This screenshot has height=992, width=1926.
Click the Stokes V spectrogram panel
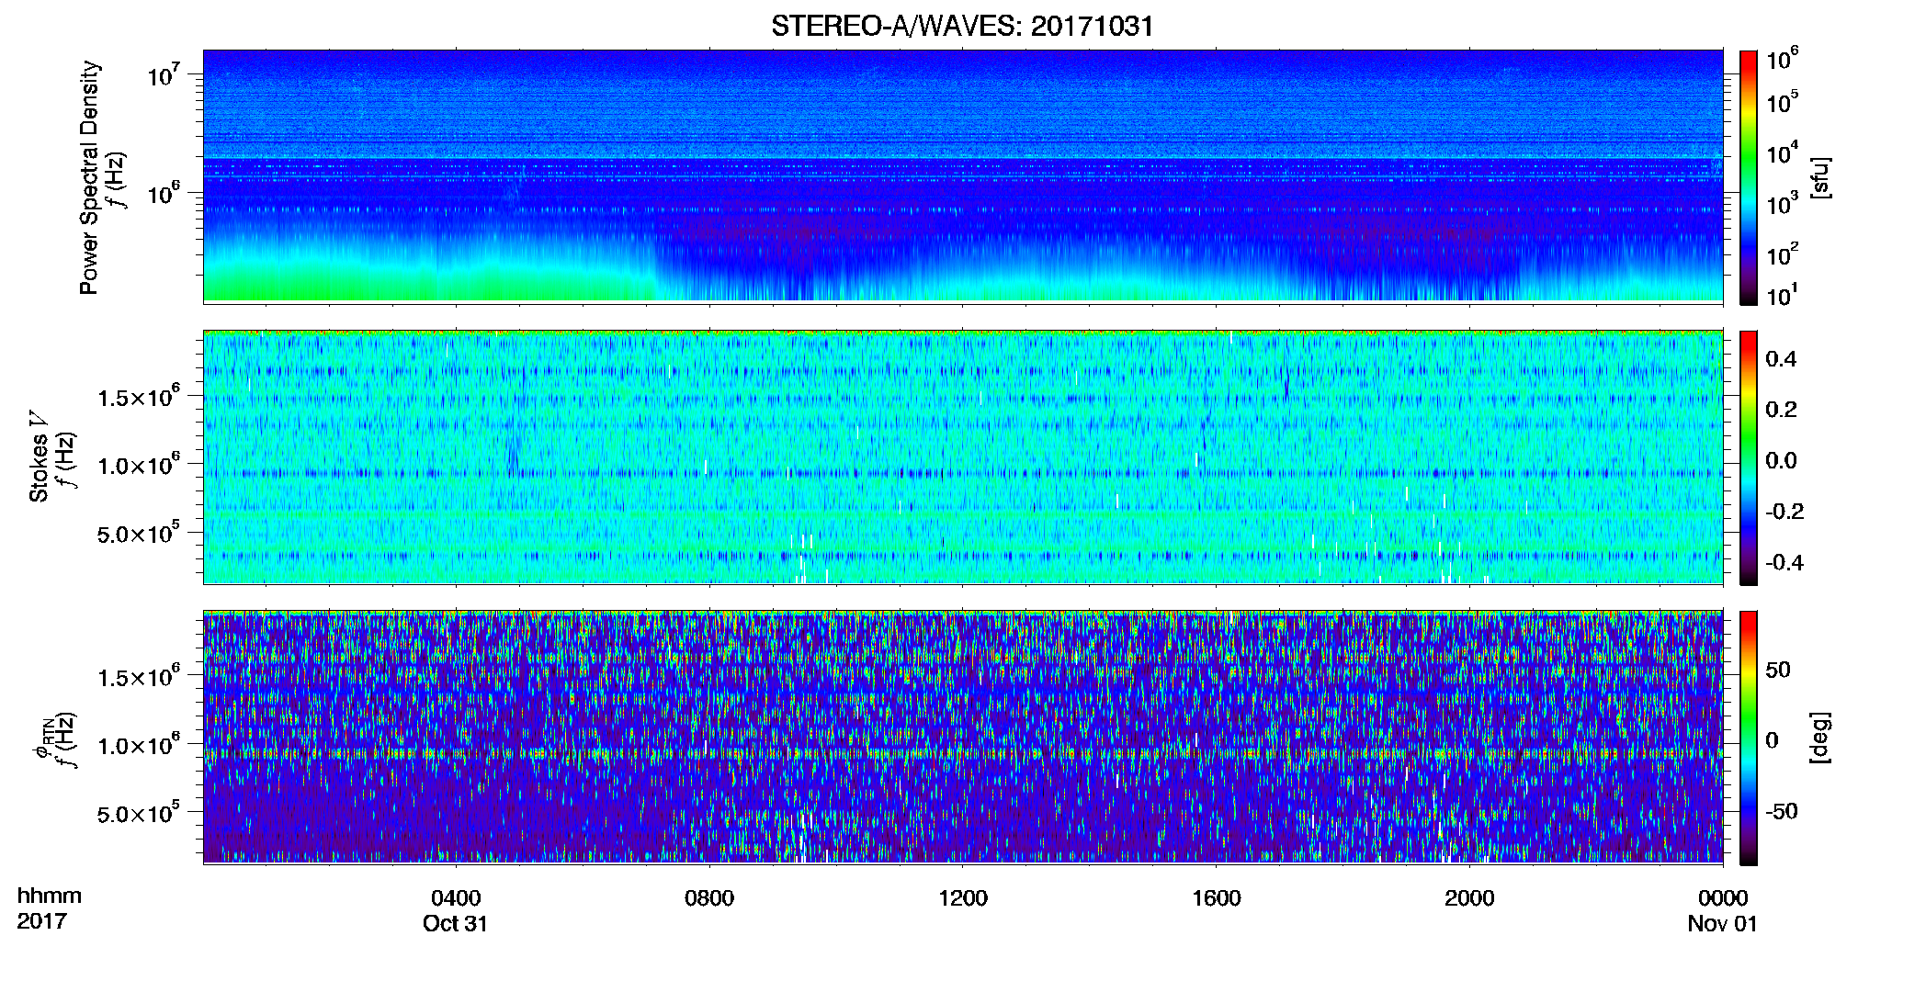(x=963, y=457)
